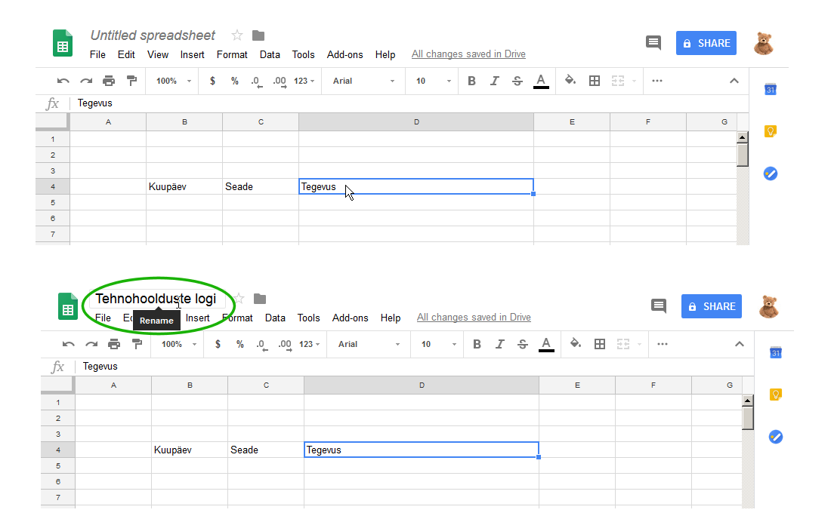The width and height of the screenshot is (831, 522).
Task: Toggle bold in the Untitled spreadsheet toolbar
Action: coord(471,81)
